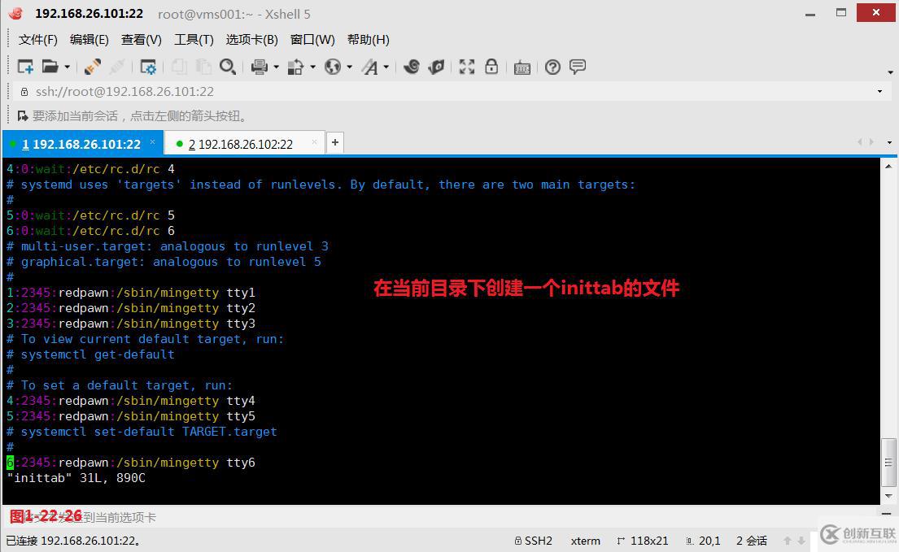Click the Paste icon in toolbar
This screenshot has height=552, width=899.
coord(203,67)
